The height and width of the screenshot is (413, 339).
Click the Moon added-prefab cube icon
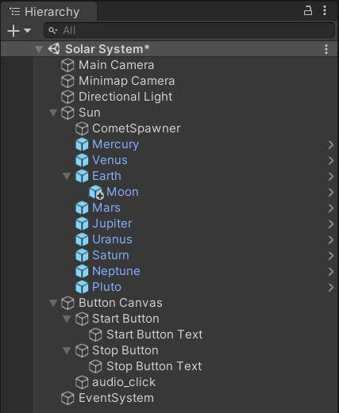(96, 192)
